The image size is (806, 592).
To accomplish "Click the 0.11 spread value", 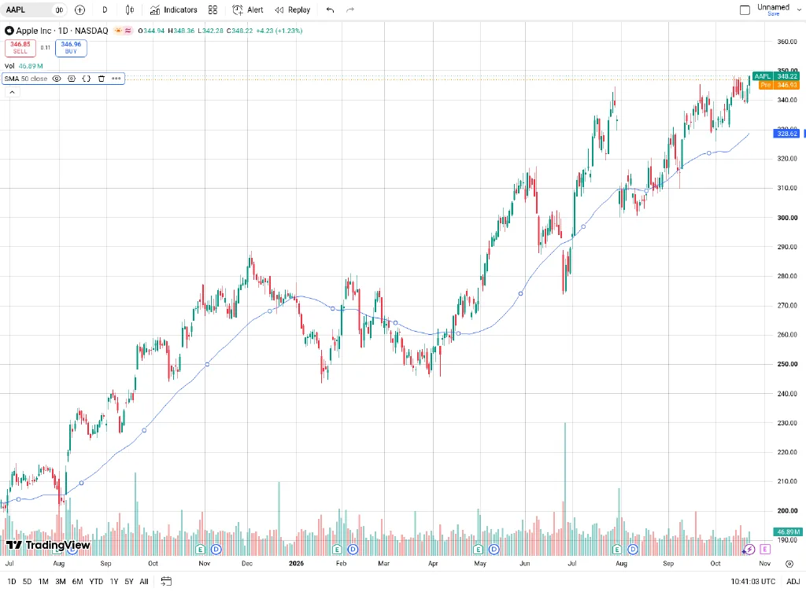I will click(x=46, y=48).
